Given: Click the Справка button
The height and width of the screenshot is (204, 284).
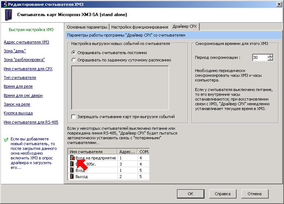Looking at the screenshot, I should coord(222,194).
